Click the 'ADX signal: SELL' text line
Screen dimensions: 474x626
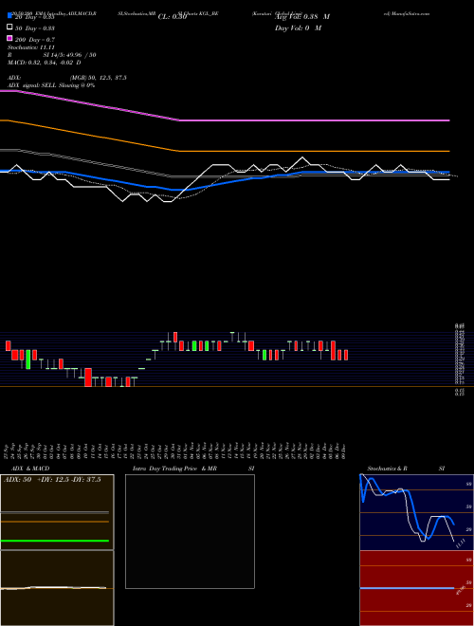coord(51,85)
